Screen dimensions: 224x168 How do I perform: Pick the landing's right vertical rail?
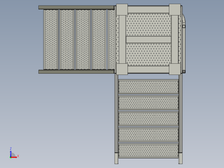point(175,39)
